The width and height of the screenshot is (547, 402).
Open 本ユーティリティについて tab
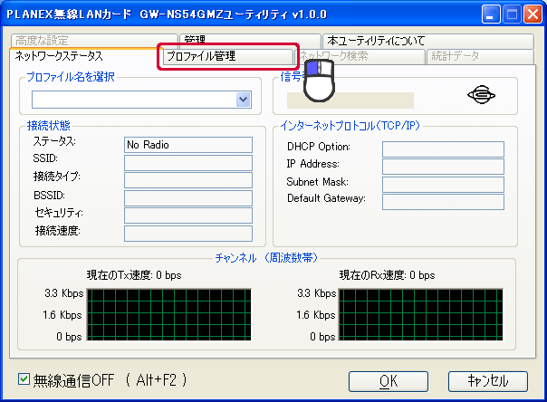tap(428, 41)
